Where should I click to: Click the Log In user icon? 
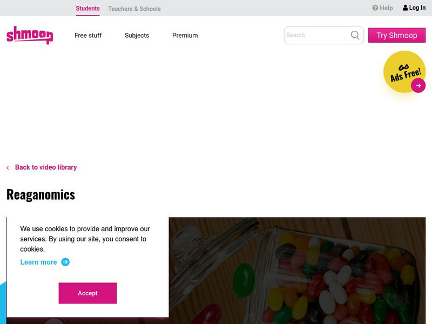coord(406,8)
